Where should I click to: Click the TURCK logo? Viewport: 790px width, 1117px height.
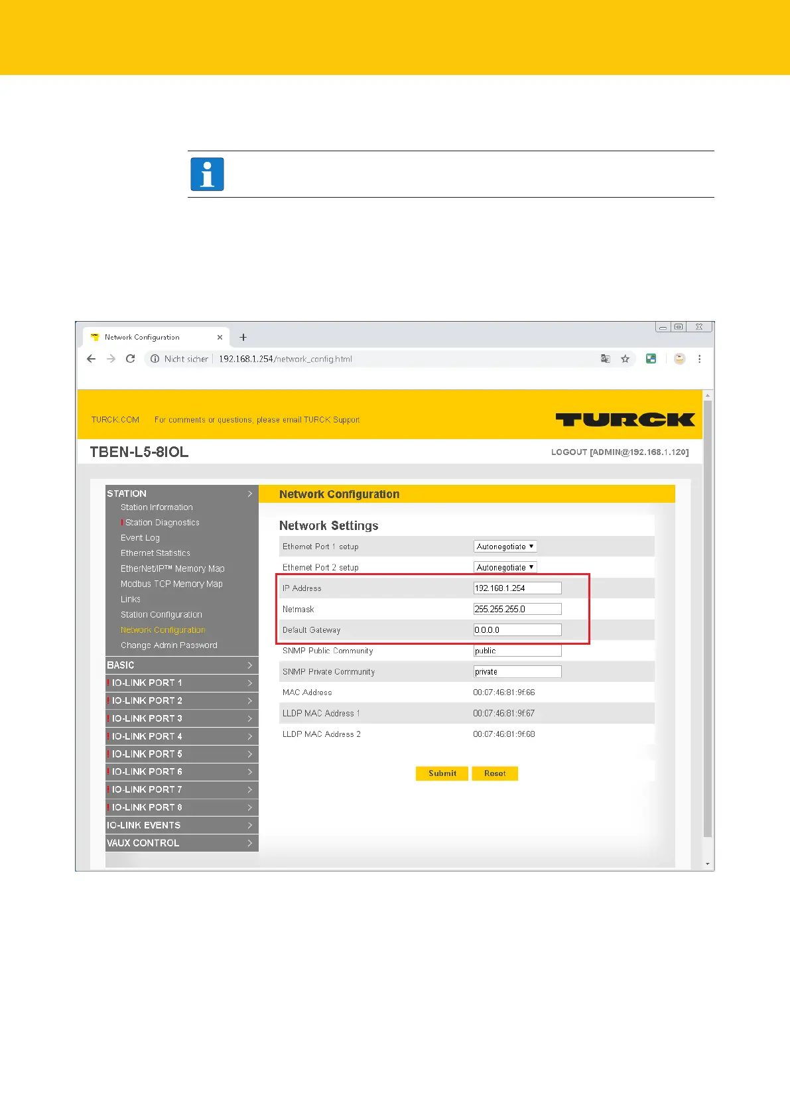625,419
